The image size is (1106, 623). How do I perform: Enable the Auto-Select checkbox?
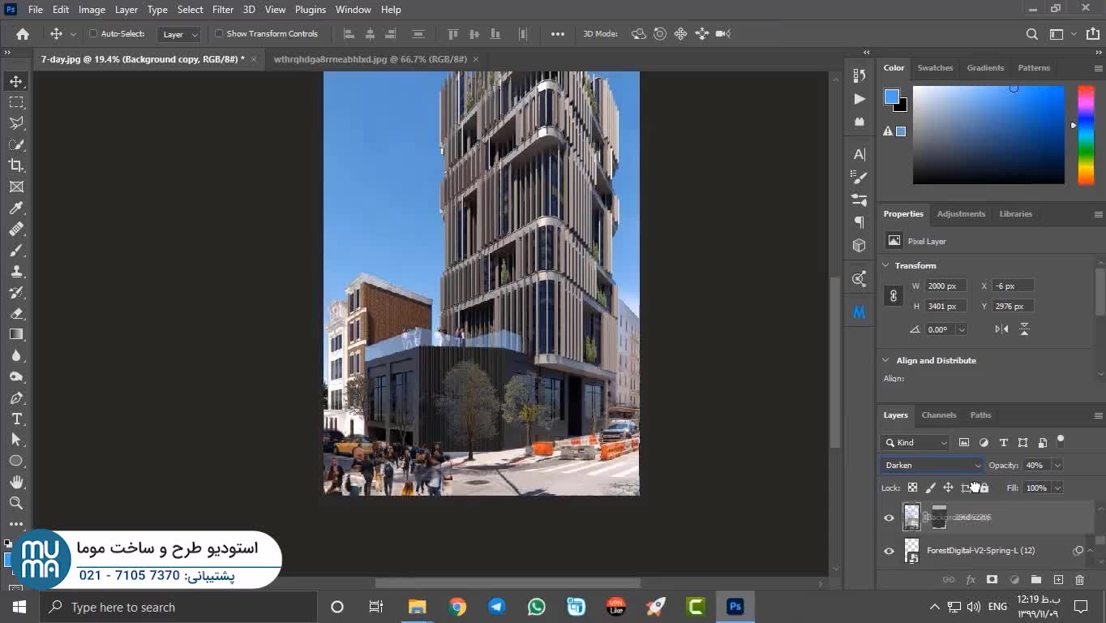point(93,34)
